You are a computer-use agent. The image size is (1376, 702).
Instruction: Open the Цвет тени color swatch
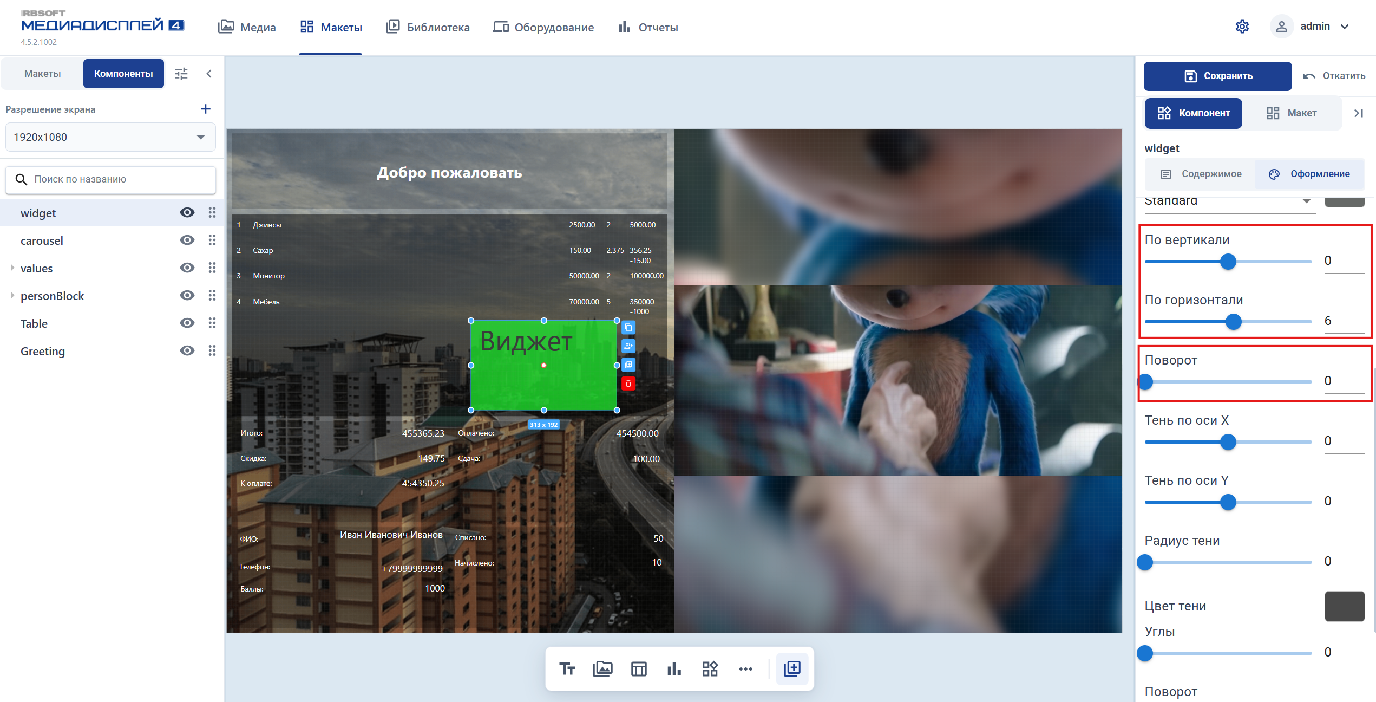click(x=1345, y=606)
